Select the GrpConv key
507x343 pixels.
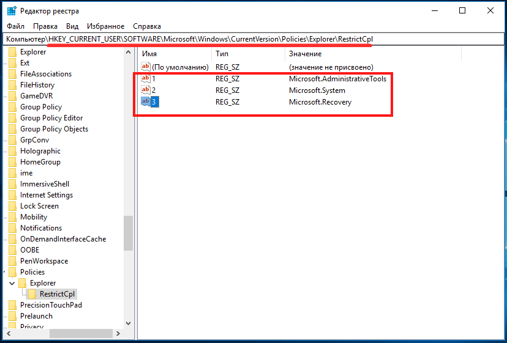[x=35, y=141]
